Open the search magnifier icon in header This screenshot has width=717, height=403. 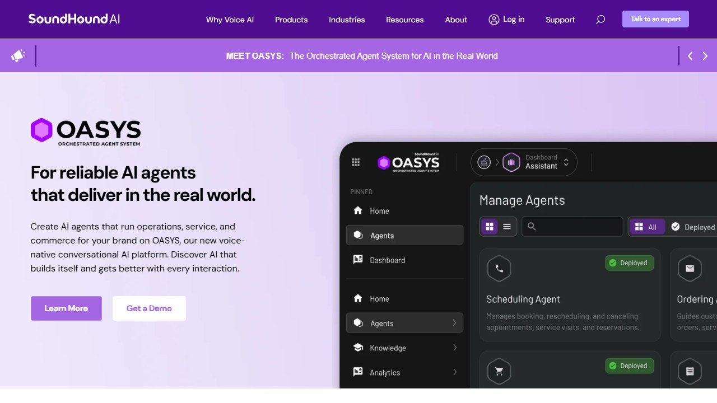coord(600,20)
